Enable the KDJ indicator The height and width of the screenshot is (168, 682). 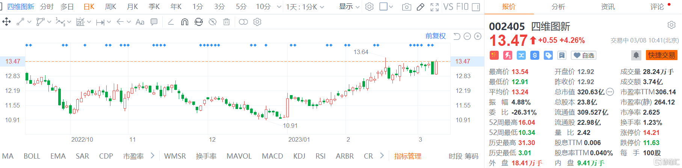tap(299, 156)
